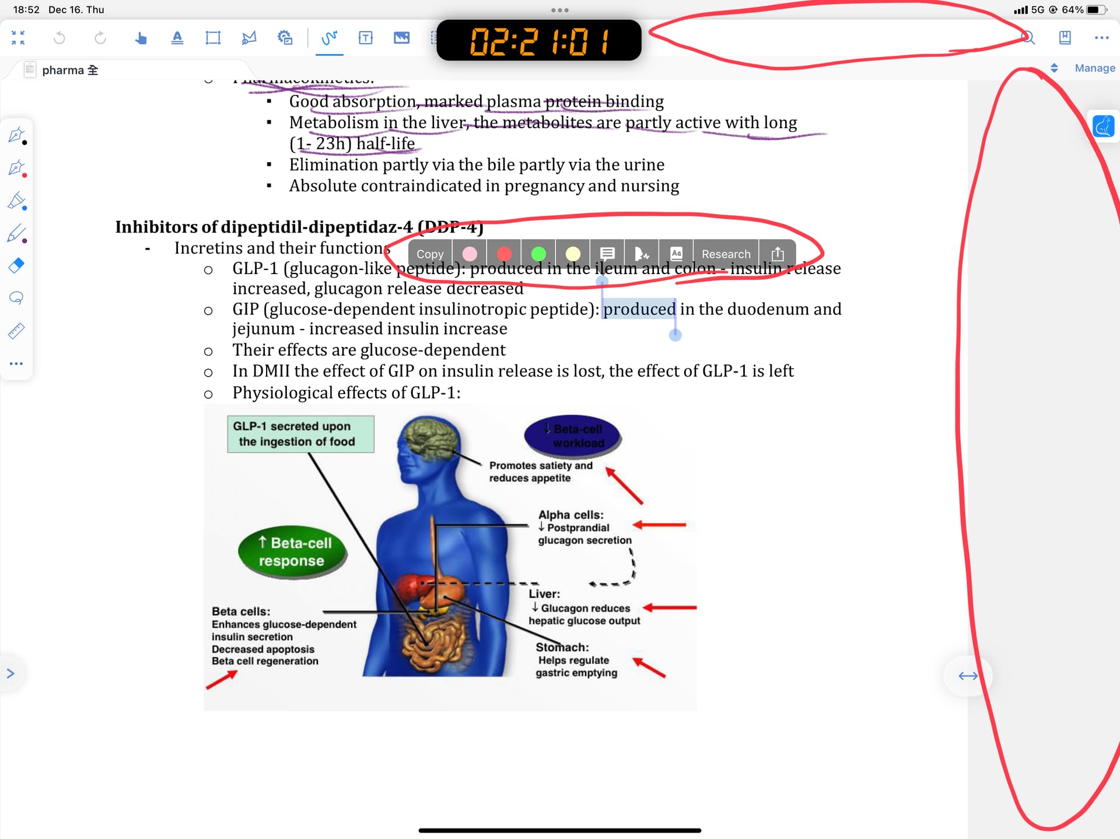Expand the left panel chevron
1120x839 pixels.
(x=10, y=673)
